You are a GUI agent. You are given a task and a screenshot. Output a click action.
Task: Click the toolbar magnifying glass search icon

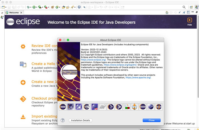[184, 7]
